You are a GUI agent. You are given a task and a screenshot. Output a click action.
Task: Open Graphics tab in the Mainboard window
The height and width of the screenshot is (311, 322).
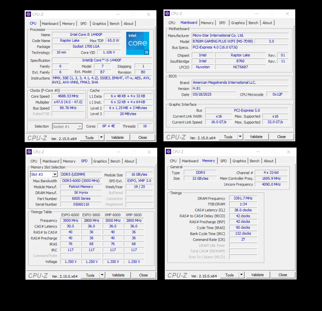pos(238,23)
